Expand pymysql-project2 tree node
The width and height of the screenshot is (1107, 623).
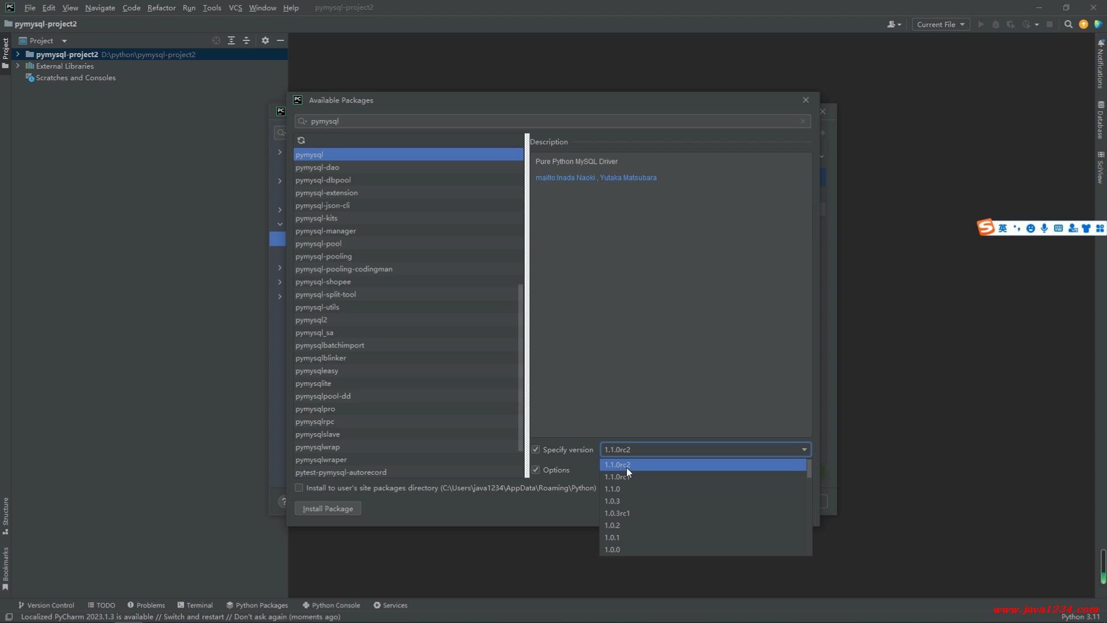pyautogui.click(x=18, y=54)
